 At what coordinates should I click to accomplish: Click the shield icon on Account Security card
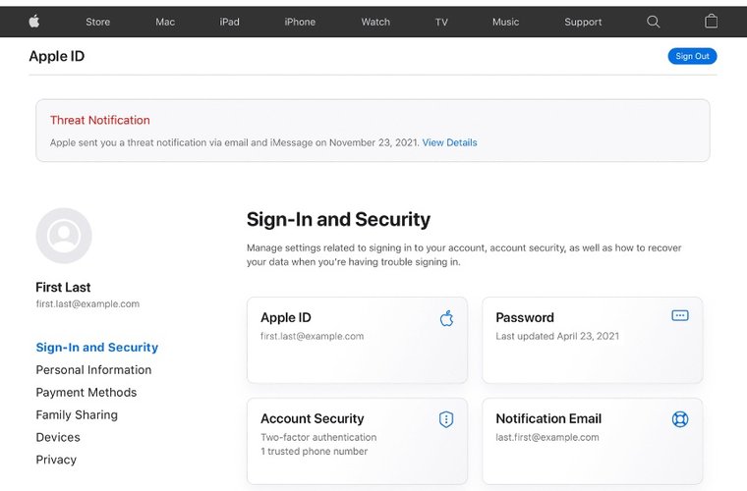click(x=446, y=419)
